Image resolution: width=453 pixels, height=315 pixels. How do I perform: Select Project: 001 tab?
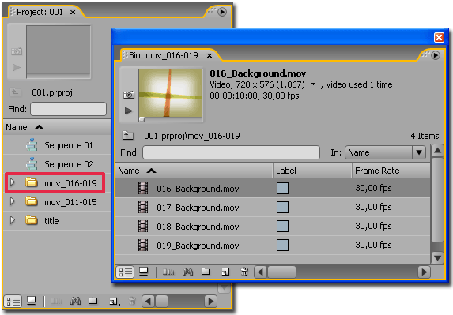(40, 12)
